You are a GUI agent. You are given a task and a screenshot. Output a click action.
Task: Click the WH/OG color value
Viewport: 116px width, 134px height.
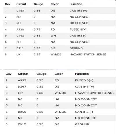[x=60, y=112]
